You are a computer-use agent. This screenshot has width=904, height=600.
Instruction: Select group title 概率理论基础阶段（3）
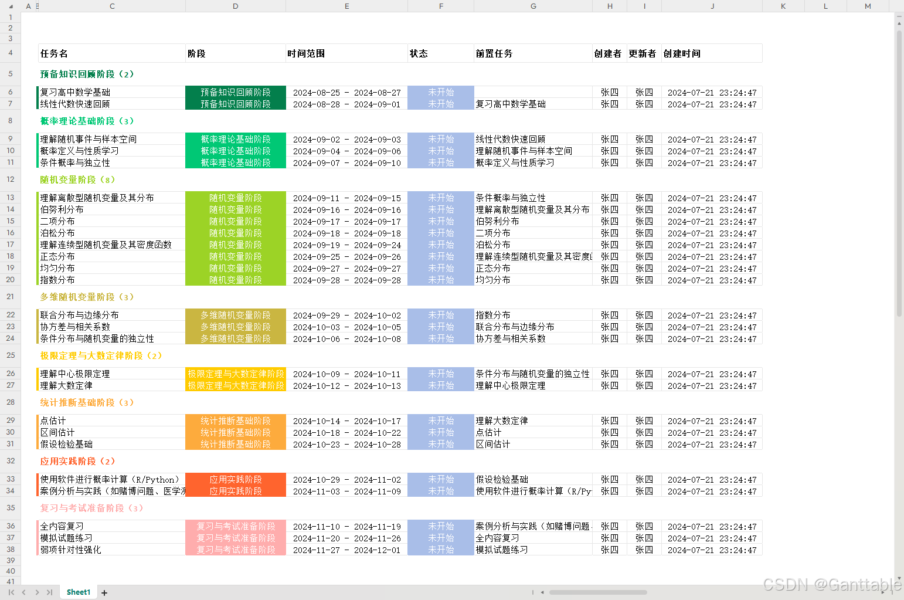point(87,121)
